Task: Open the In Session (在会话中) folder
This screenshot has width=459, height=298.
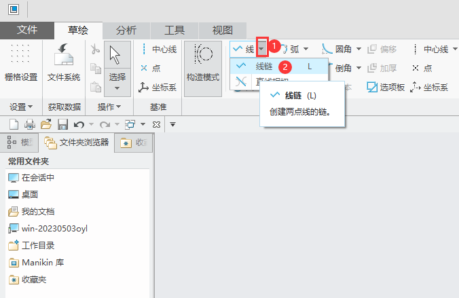Action: [x=31, y=177]
